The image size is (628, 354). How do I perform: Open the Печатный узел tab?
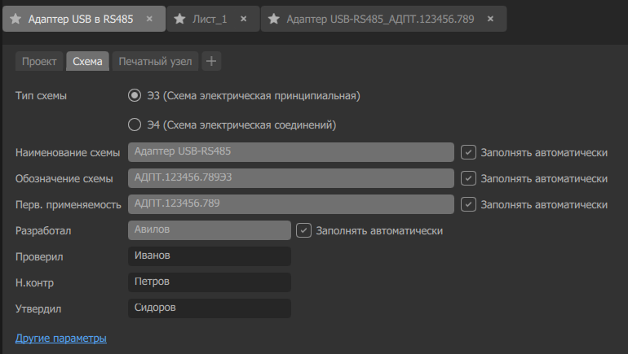156,61
